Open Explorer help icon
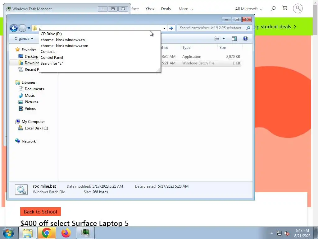Screen dimensions: 318x239 [x=245, y=39]
